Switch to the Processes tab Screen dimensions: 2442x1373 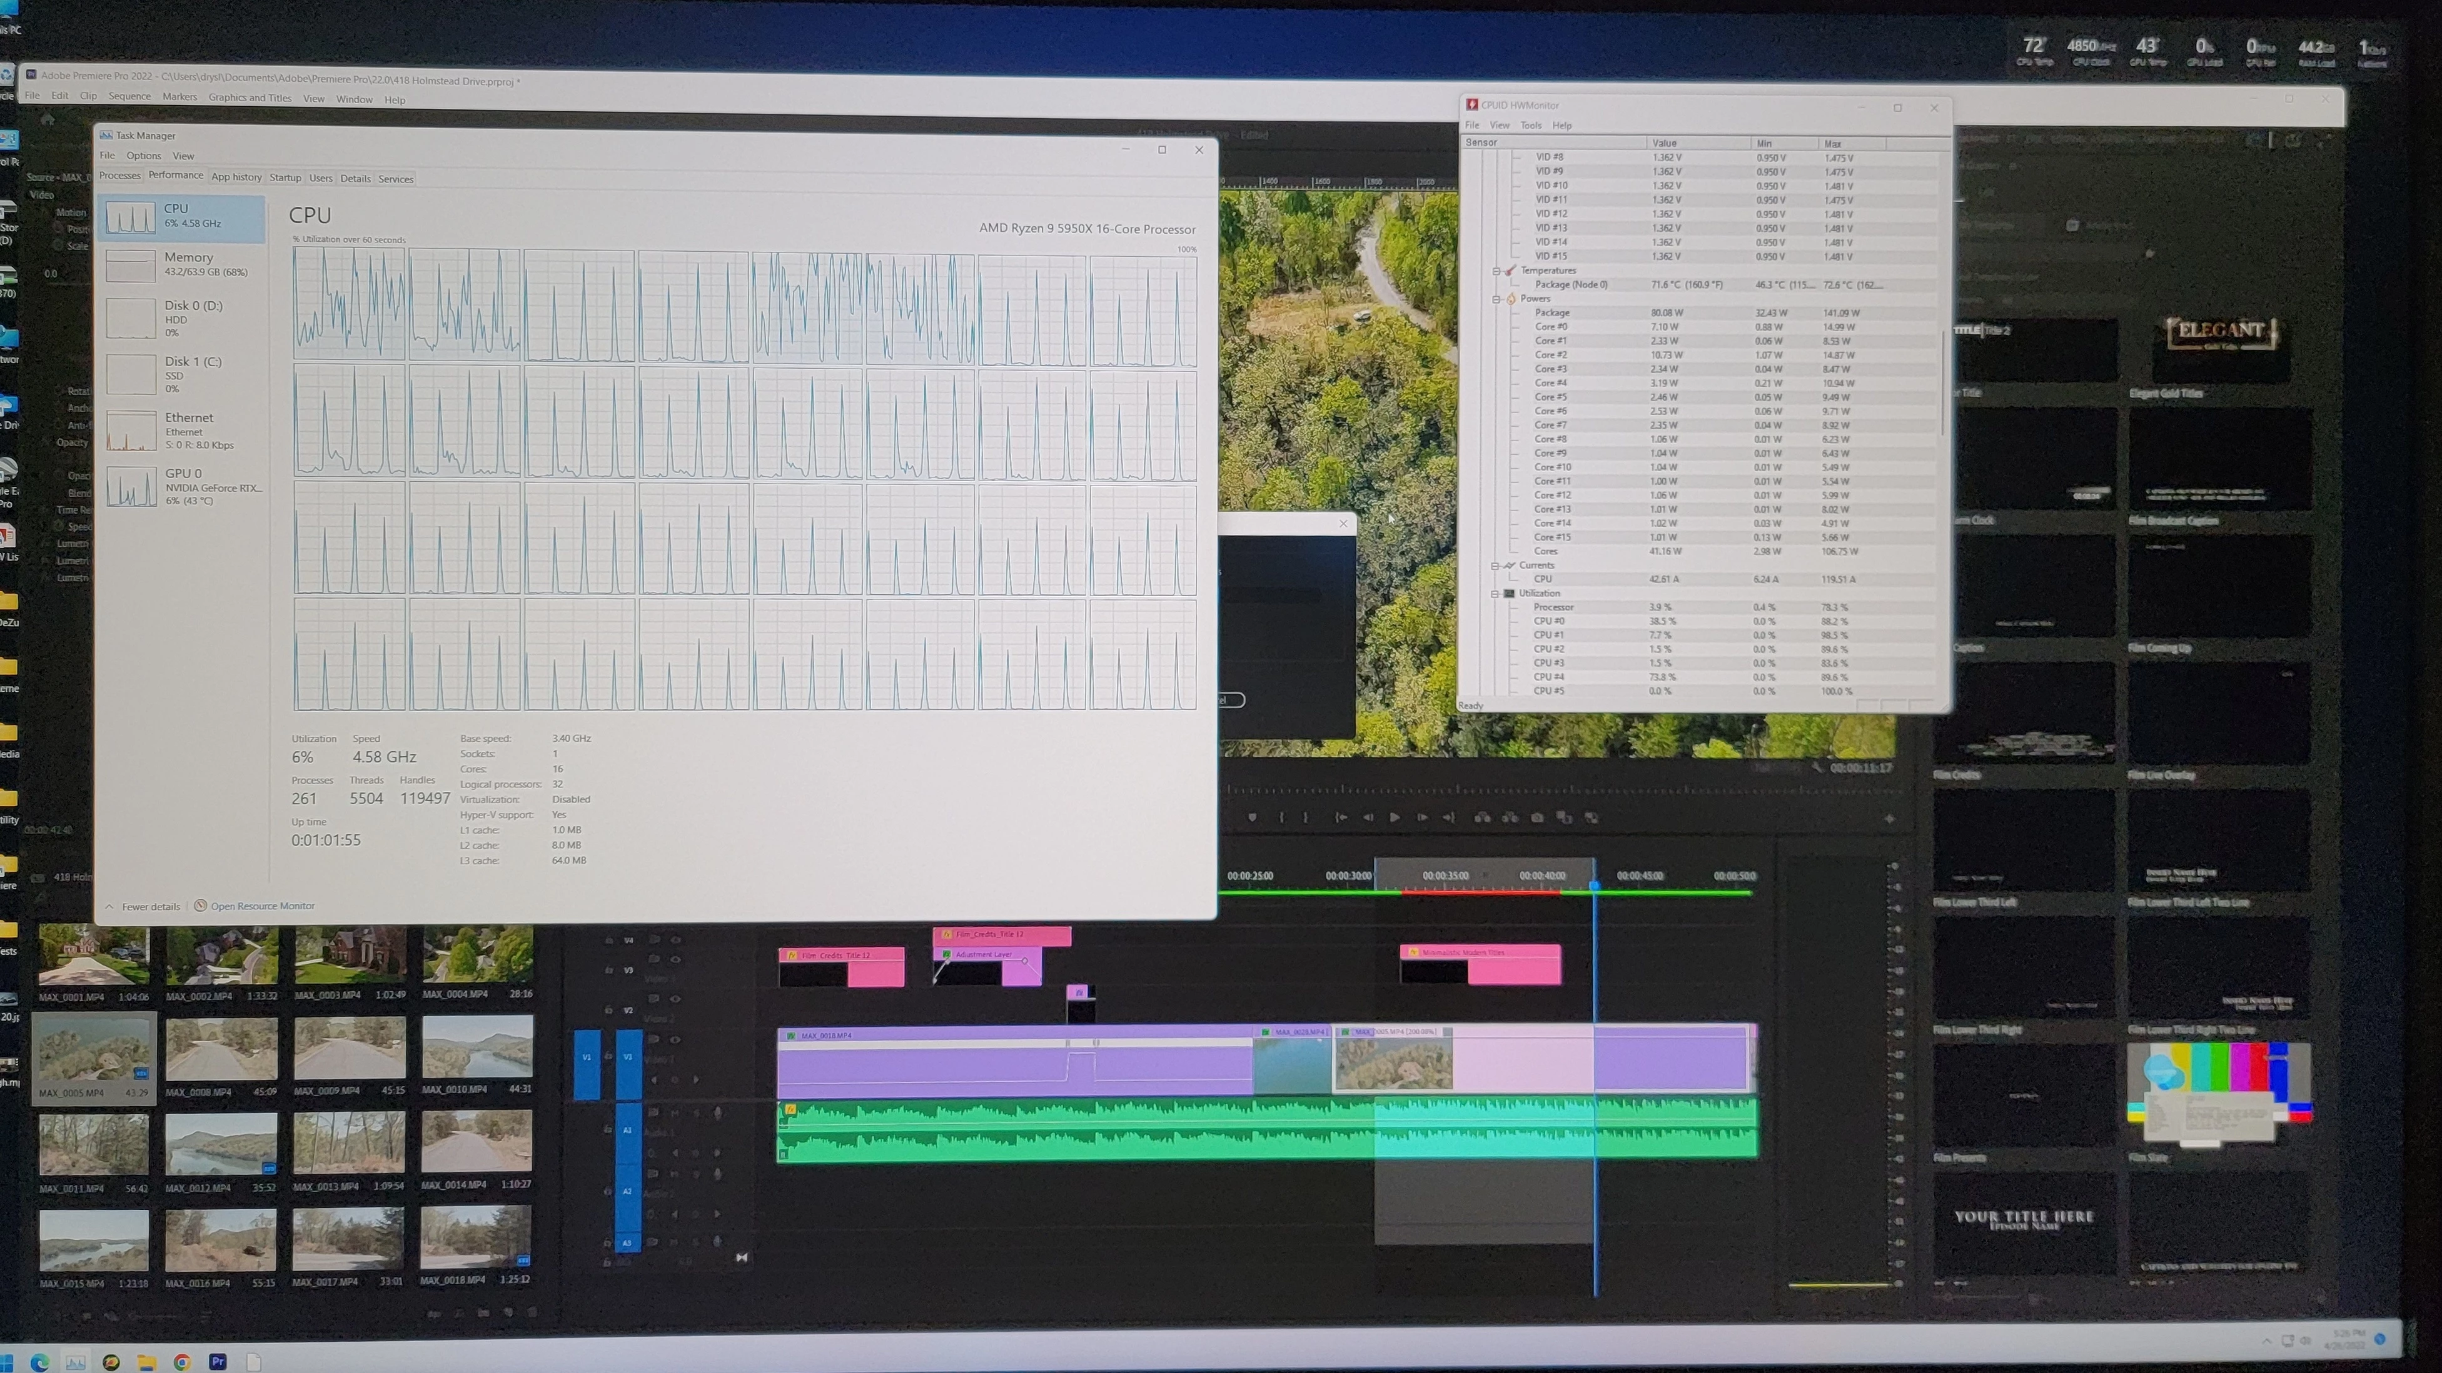coord(119,176)
